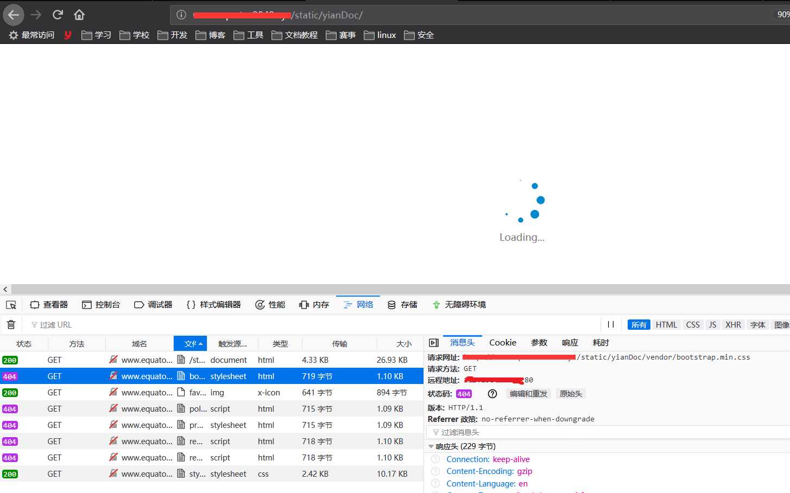Switch to the 存储 storage tab
790x493 pixels.
(x=402, y=305)
